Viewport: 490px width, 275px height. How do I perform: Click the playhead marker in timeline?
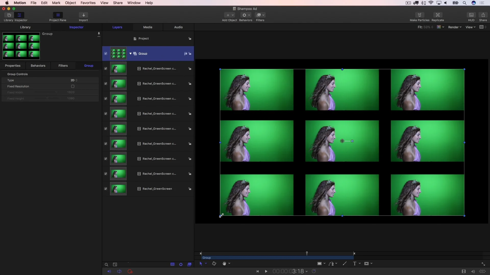307,253
